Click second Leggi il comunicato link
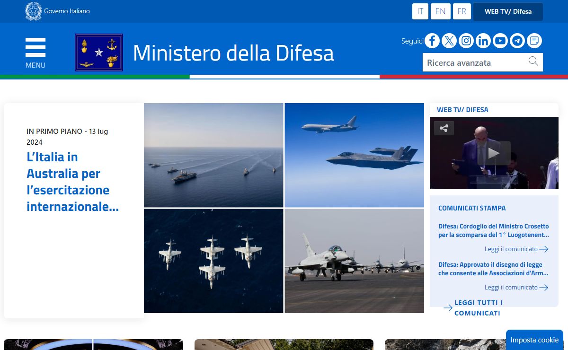 (x=511, y=287)
